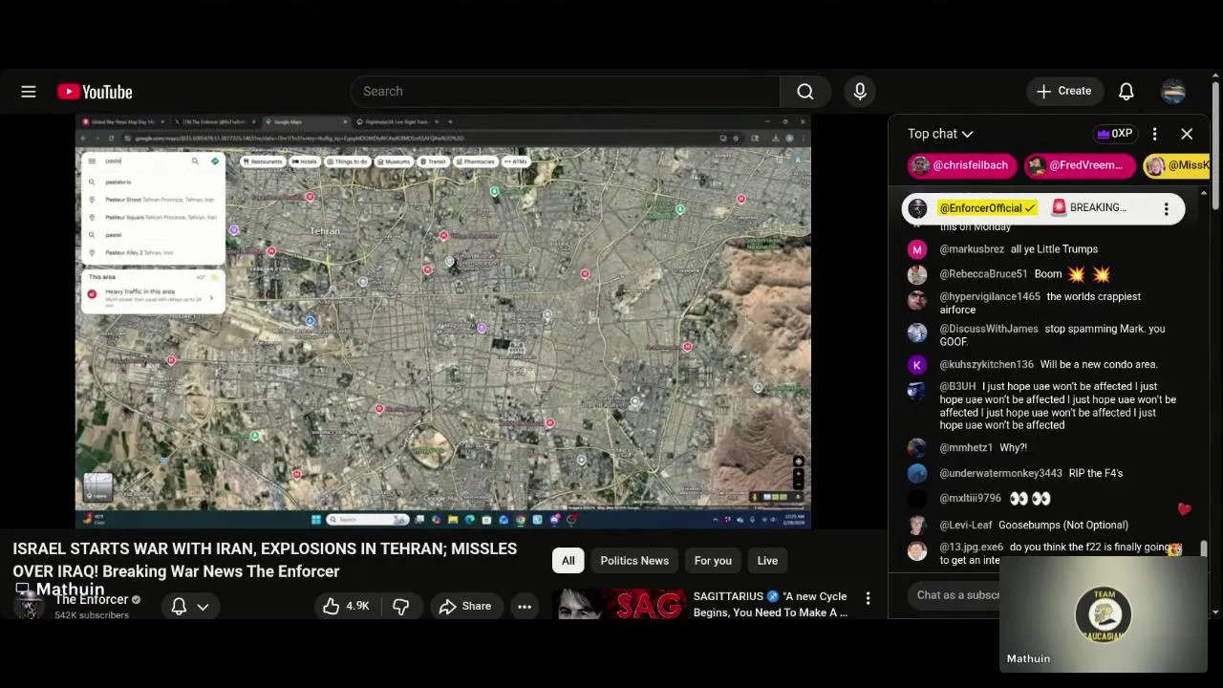The image size is (1223, 688).
Task: Open pinned @EnforcerOfficial BREAKING message
Action: (1043, 208)
